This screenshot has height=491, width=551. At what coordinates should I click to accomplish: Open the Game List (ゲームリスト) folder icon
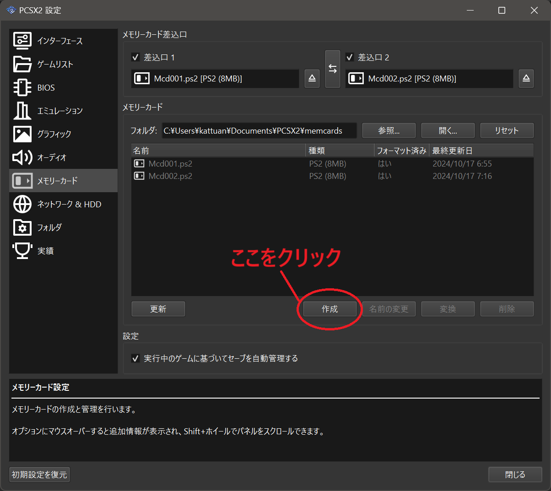[x=22, y=64]
